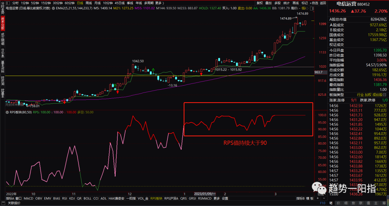Click the window icon left of 关联报价
Image resolution: width=389 pixels, height=206 pixels.
(3, 203)
